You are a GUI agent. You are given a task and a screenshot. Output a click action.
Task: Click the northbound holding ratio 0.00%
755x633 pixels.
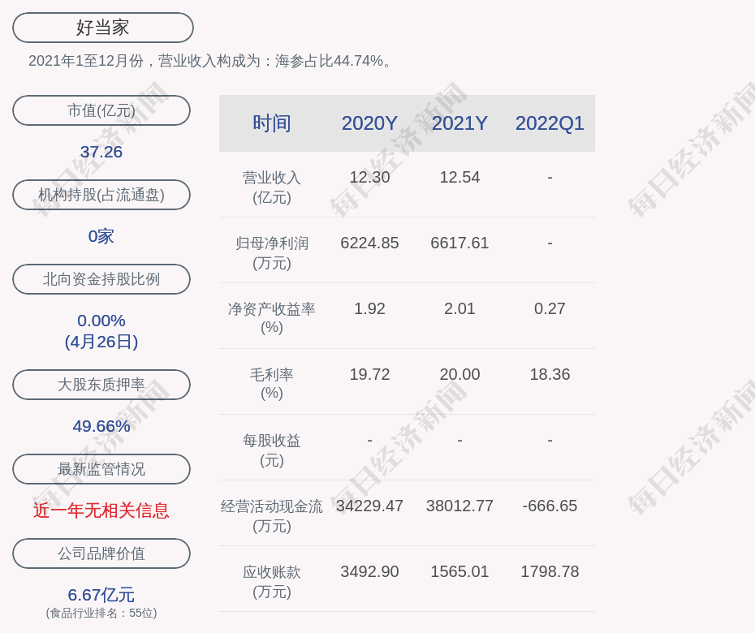pos(101,321)
